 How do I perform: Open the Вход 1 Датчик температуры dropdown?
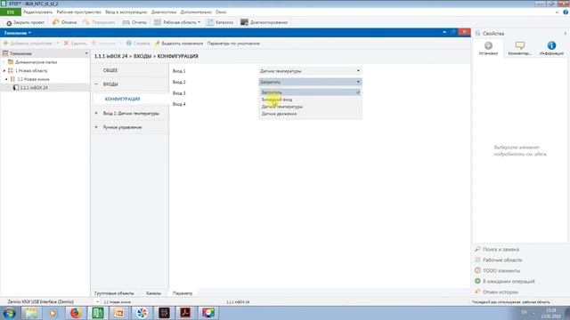click(x=310, y=71)
